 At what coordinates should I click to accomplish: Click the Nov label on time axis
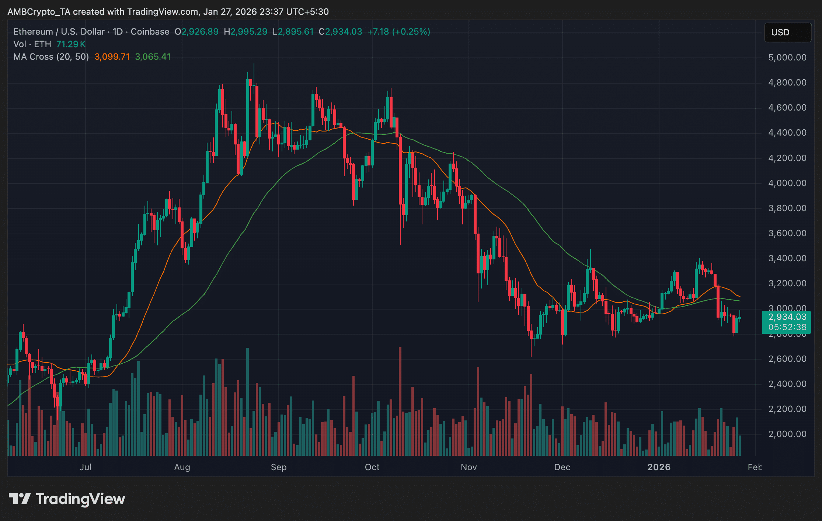[469, 467]
